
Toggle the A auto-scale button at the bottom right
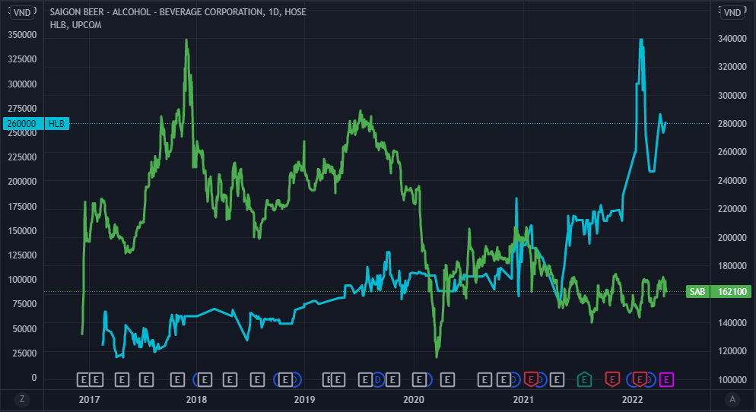click(732, 399)
